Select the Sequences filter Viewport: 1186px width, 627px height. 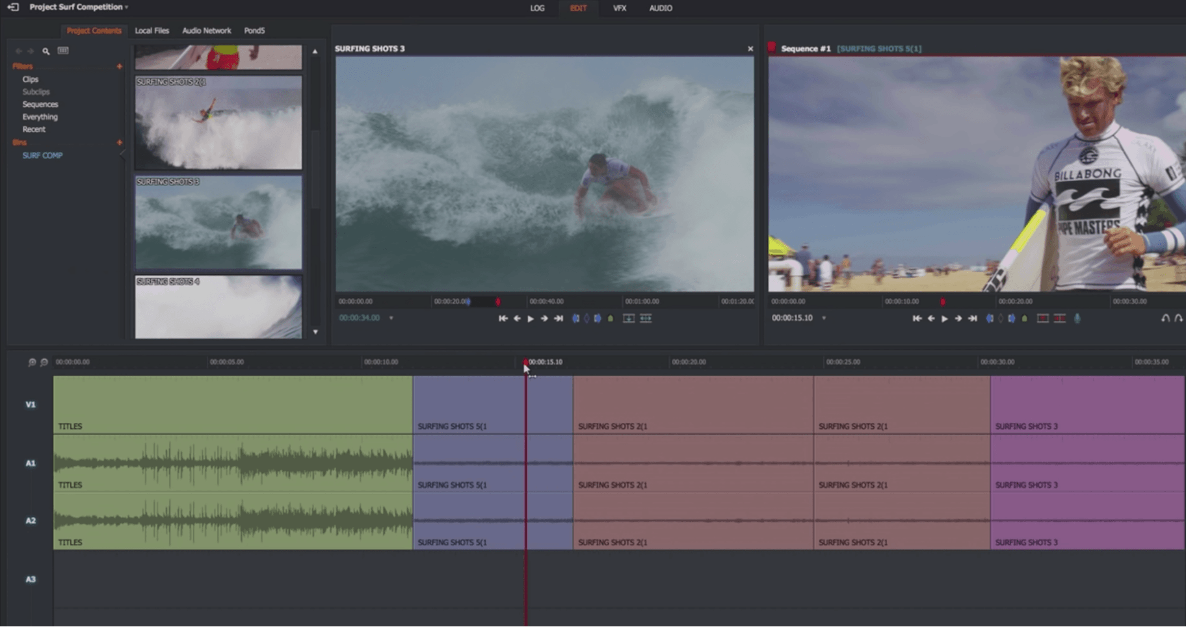click(40, 105)
